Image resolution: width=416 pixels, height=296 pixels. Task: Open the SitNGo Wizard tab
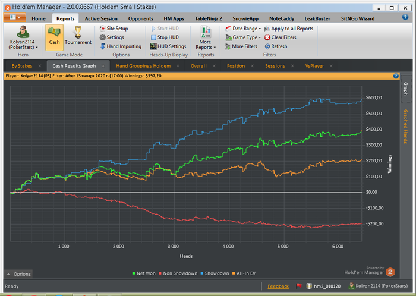point(358,18)
